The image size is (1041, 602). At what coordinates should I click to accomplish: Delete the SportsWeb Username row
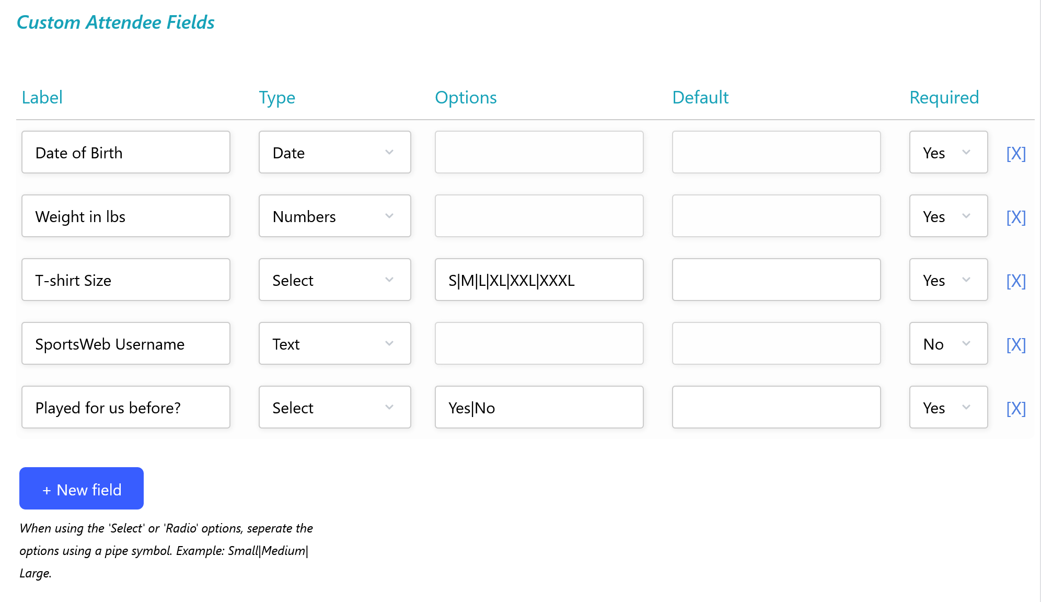(x=1016, y=344)
